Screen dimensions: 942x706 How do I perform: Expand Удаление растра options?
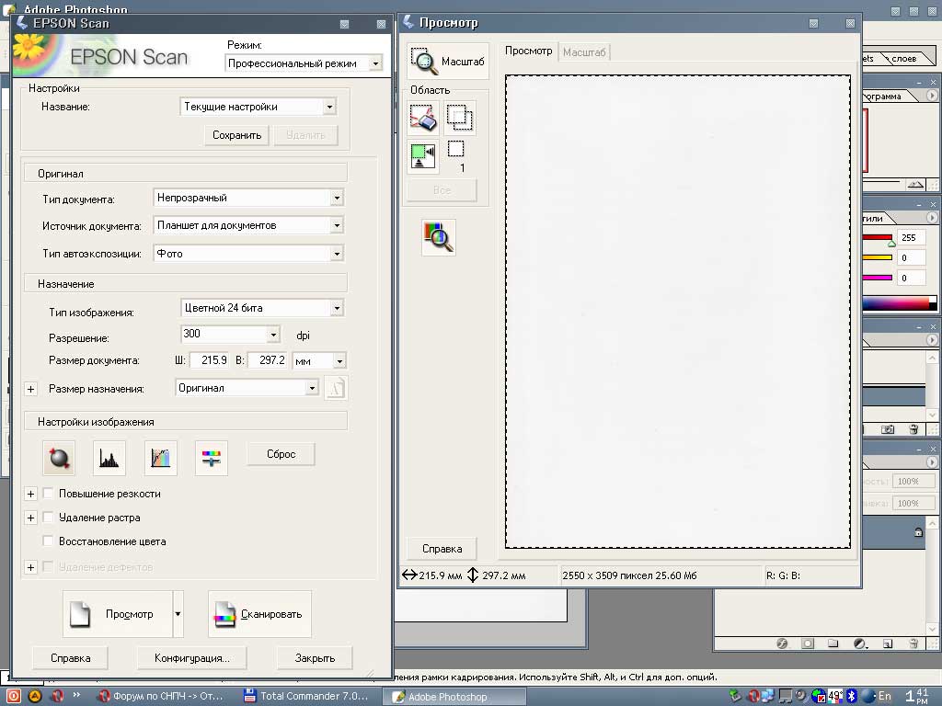click(x=30, y=518)
